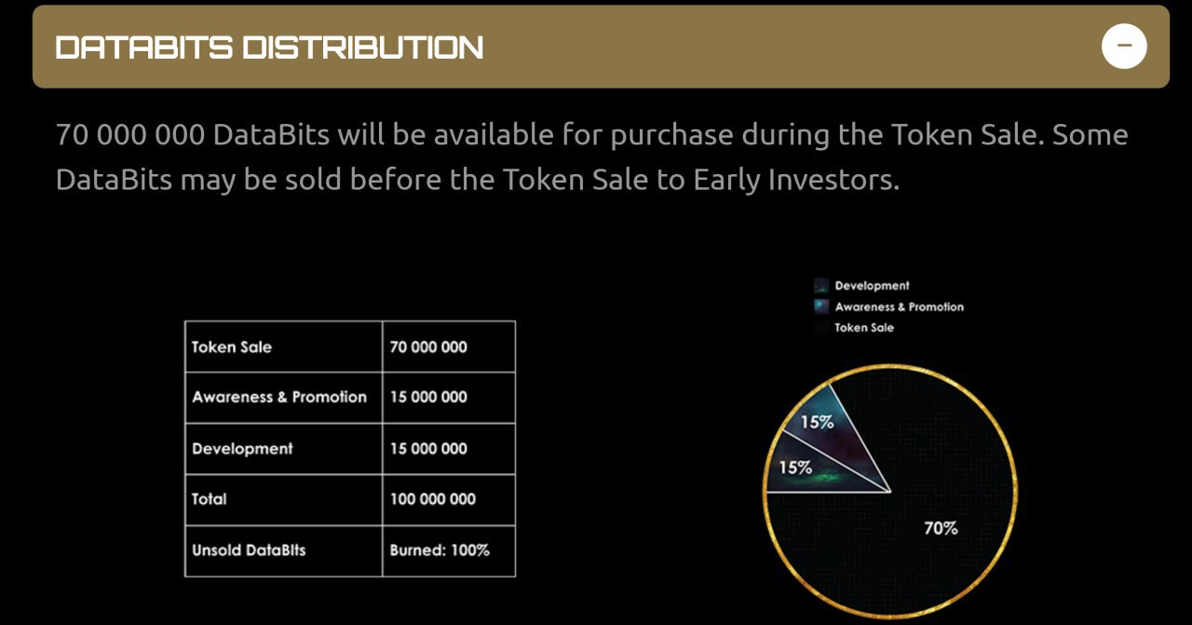The image size is (1192, 625).
Task: Click the Awareness & Promotion table cell
Action: pyautogui.click(x=284, y=398)
